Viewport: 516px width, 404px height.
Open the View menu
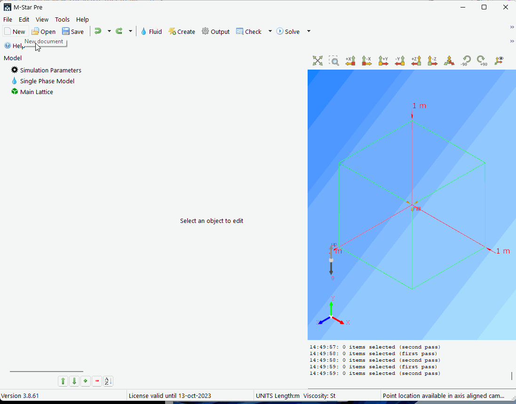pos(42,19)
